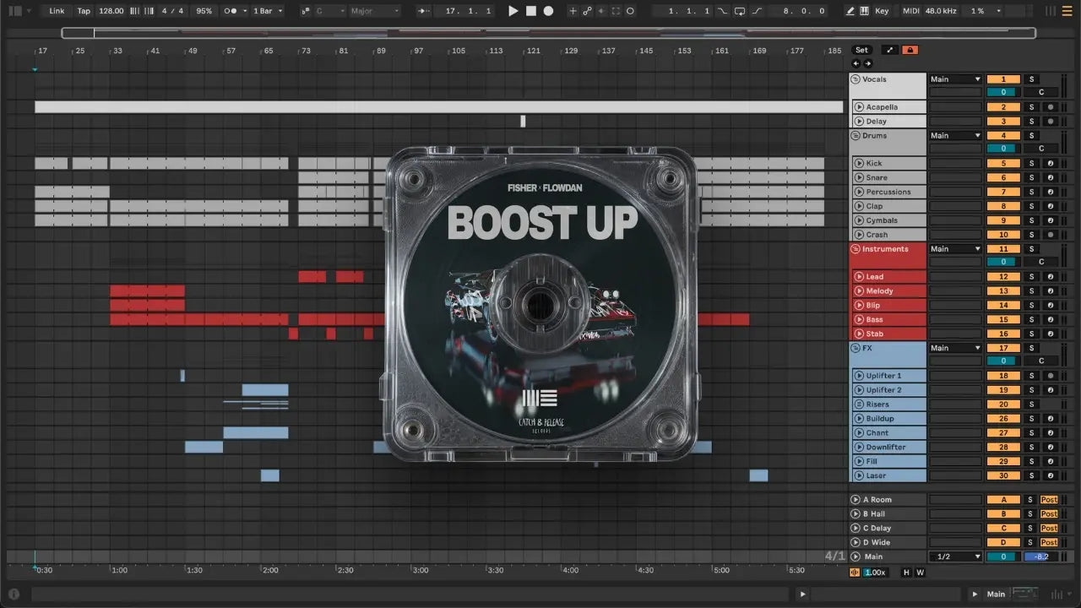Screen dimensions: 1081x608
Task: Toggle Punch-In switch icon
Action: (x=722, y=11)
